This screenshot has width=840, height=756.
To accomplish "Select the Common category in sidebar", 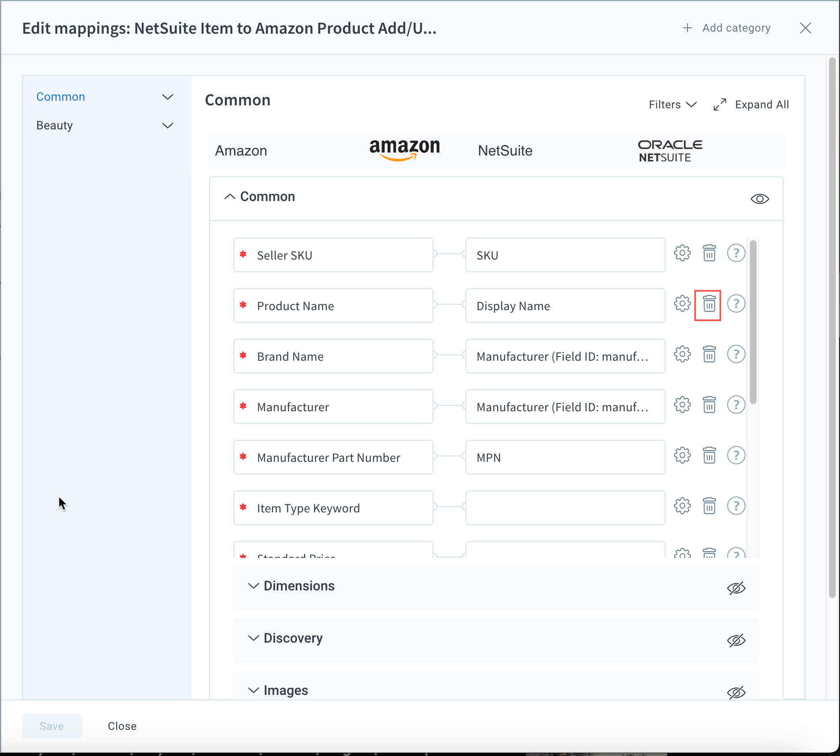I will coord(61,97).
